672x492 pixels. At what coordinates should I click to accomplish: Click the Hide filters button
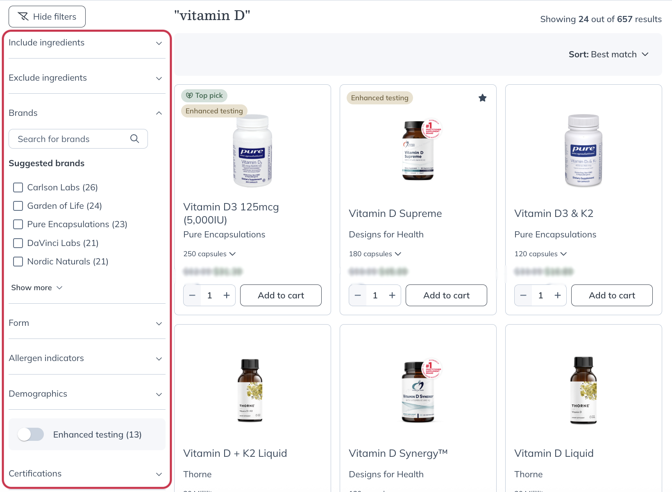47,17
